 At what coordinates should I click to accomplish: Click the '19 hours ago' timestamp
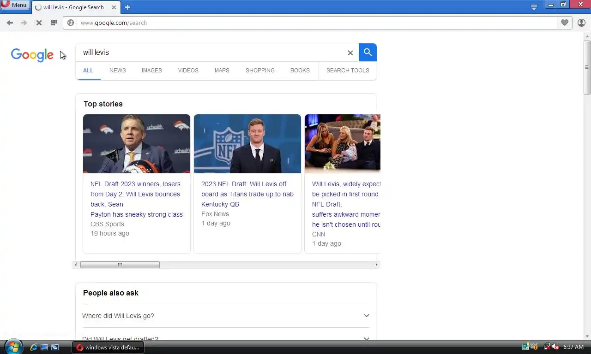tap(110, 233)
